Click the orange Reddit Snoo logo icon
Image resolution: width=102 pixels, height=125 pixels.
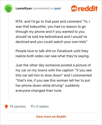(x=74, y=8)
